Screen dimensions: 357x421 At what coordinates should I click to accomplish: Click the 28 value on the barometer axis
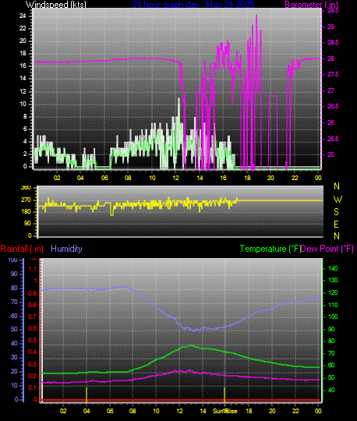coord(330,58)
